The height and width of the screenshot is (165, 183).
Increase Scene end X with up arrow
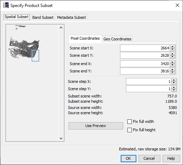pos(172,62)
